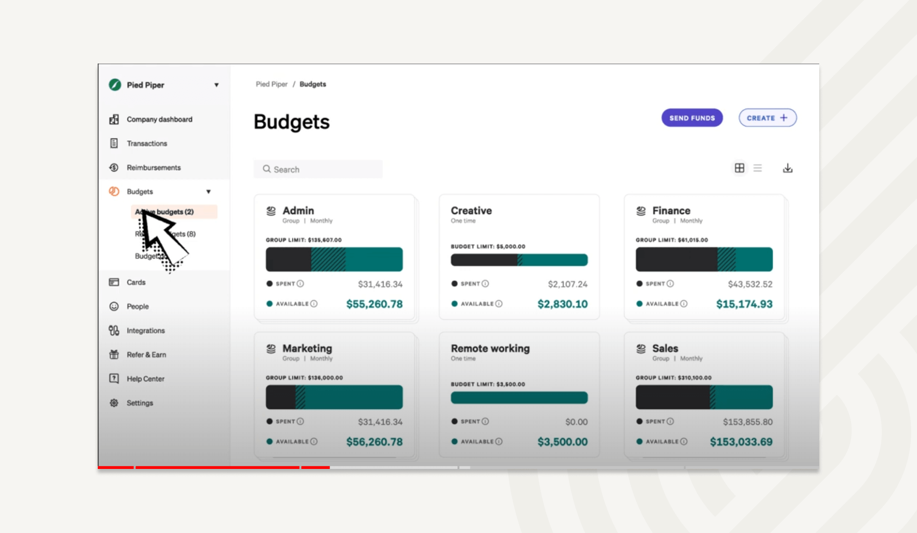Screen dimensions: 917x533
Task: Click the Company dashboard sidebar icon
Action: (114, 119)
